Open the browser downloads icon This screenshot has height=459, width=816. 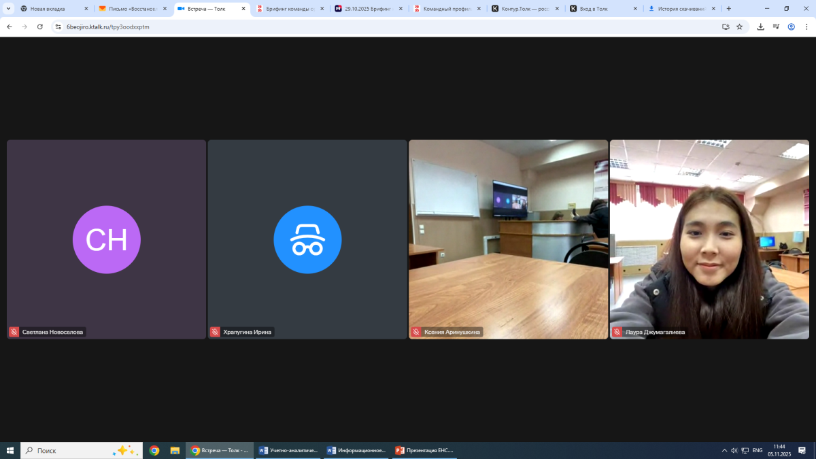(760, 27)
